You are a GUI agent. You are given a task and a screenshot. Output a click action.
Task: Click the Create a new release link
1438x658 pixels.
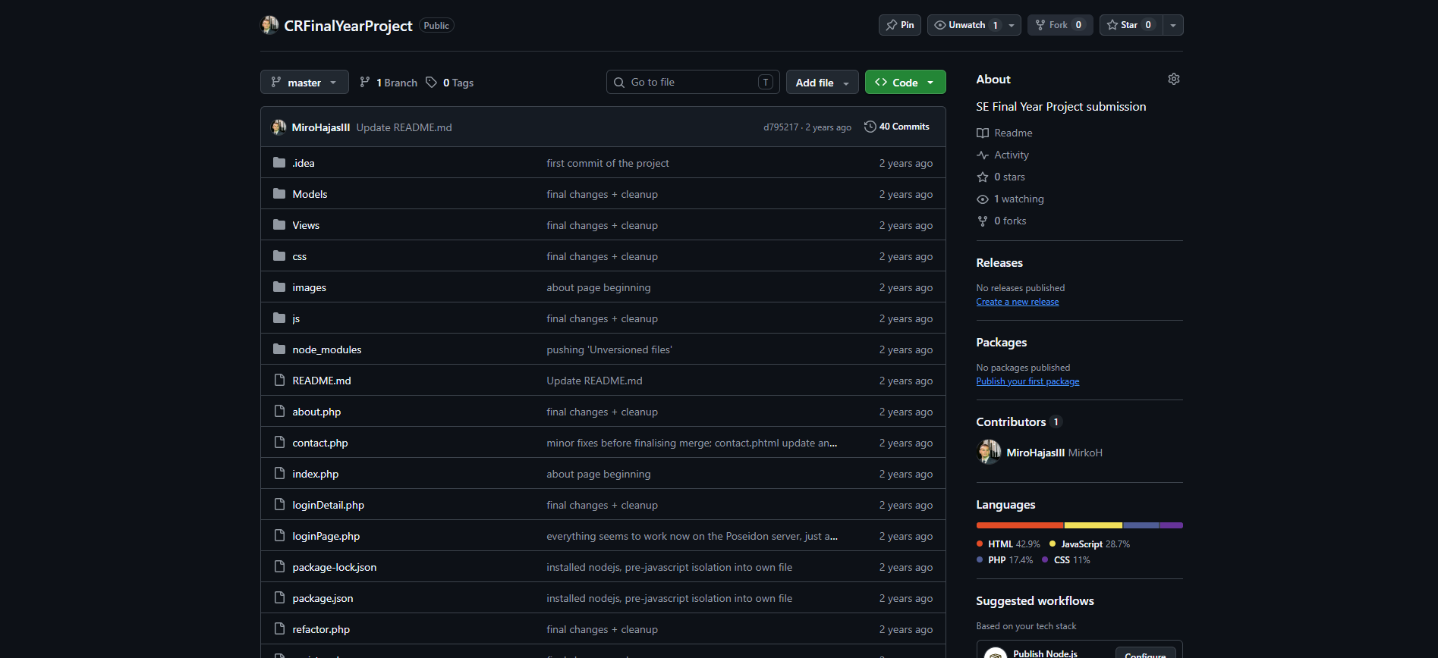coord(1018,302)
